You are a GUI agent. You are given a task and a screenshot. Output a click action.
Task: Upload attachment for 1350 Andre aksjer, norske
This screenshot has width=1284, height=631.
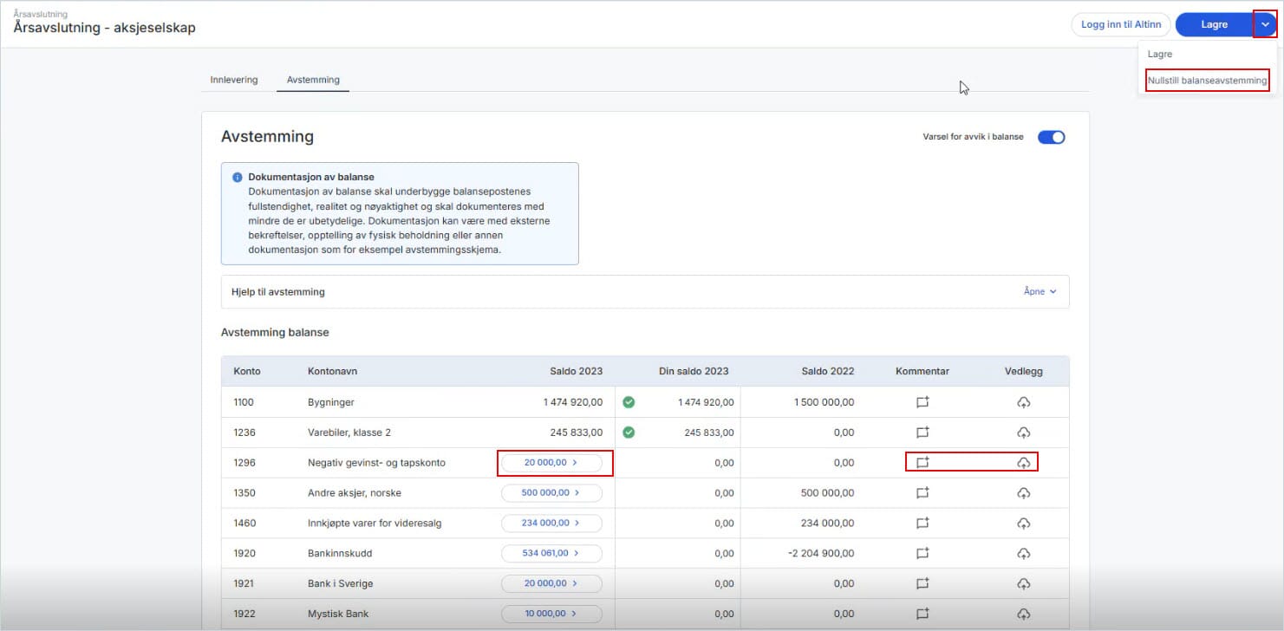point(1023,493)
